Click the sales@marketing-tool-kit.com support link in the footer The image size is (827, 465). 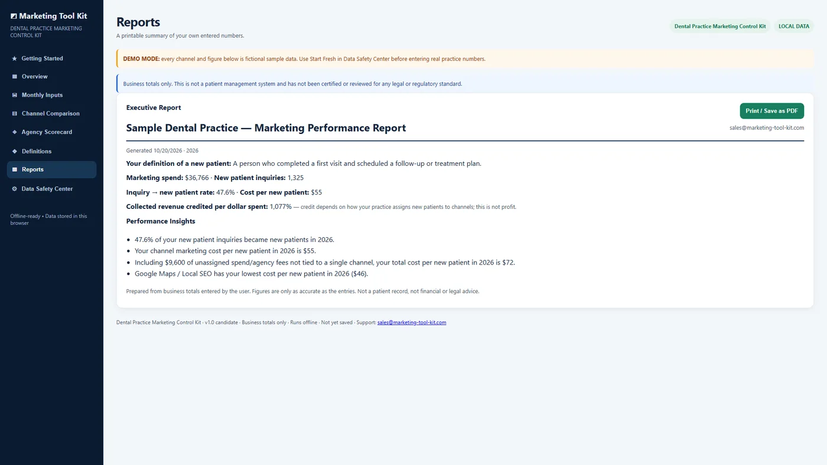(412, 323)
